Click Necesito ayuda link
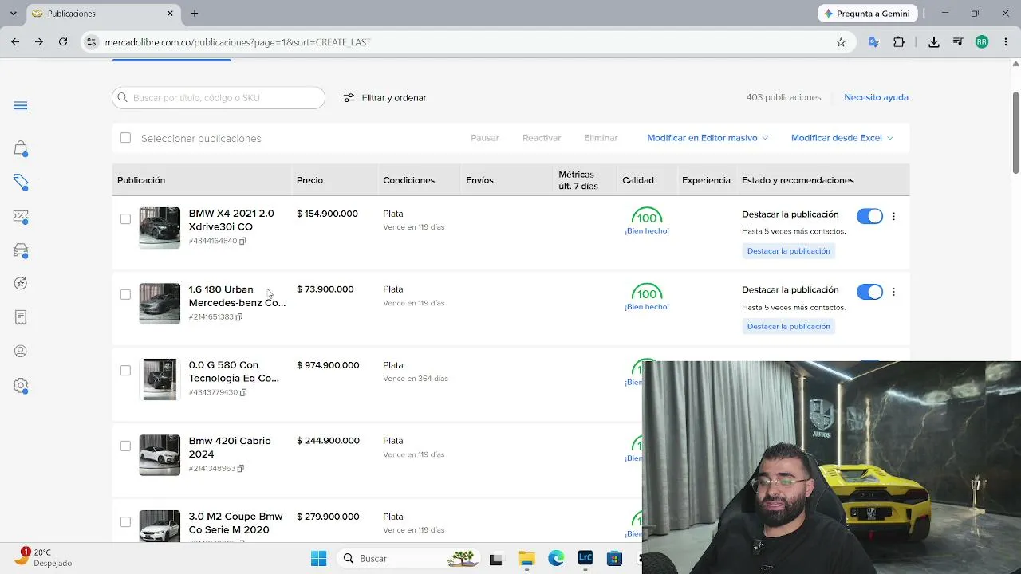 coord(876,97)
